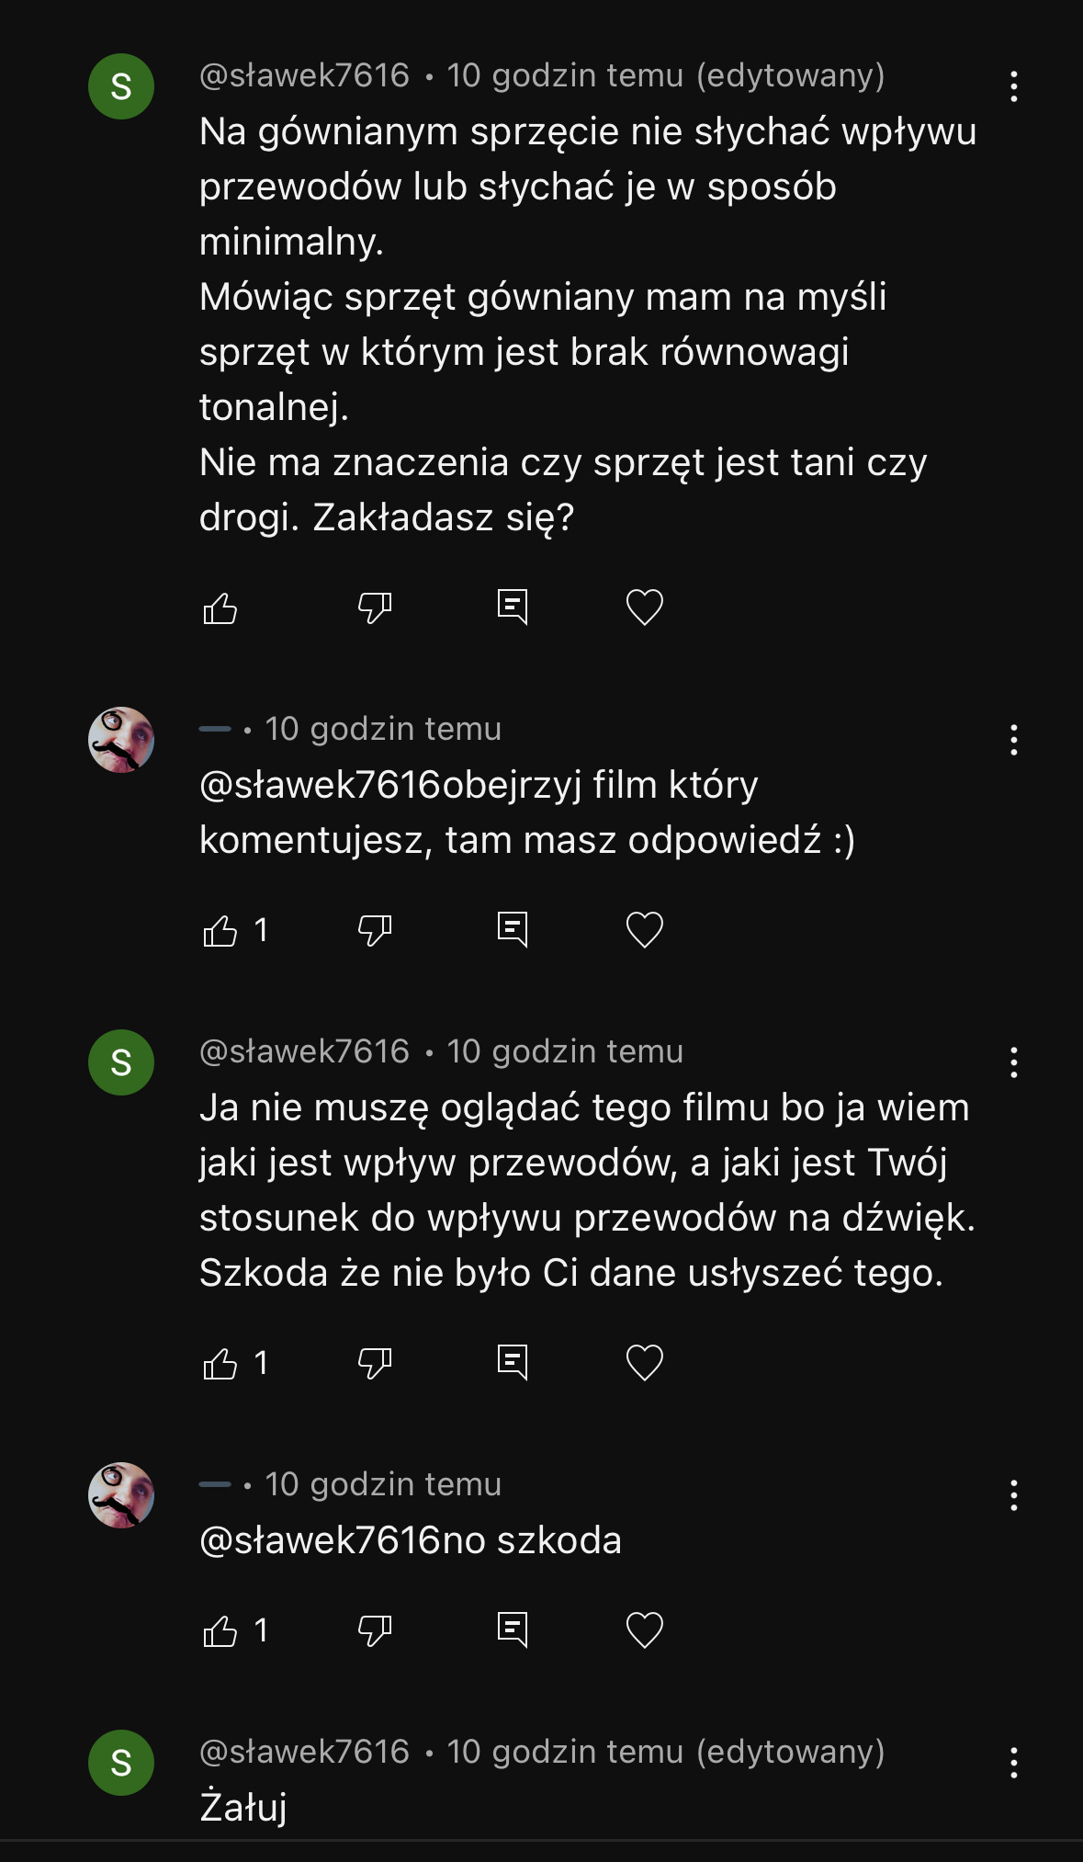Dislike the "no szkoda" reply
1083x1862 pixels.
[375, 1631]
